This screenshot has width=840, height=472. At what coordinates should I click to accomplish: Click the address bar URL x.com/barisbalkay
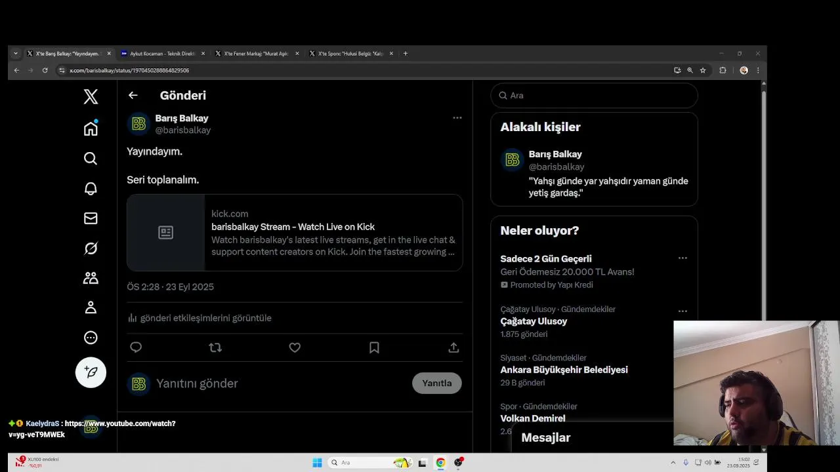pyautogui.click(x=129, y=70)
